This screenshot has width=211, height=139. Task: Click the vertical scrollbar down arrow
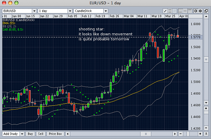coord(206,103)
